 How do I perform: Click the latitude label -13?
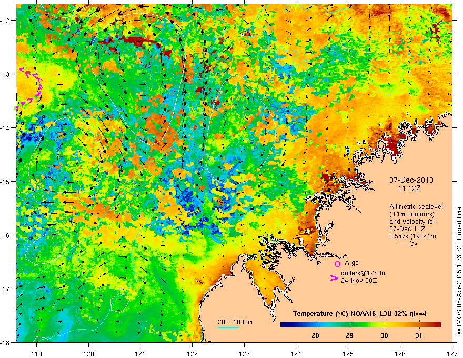click(x=6, y=74)
